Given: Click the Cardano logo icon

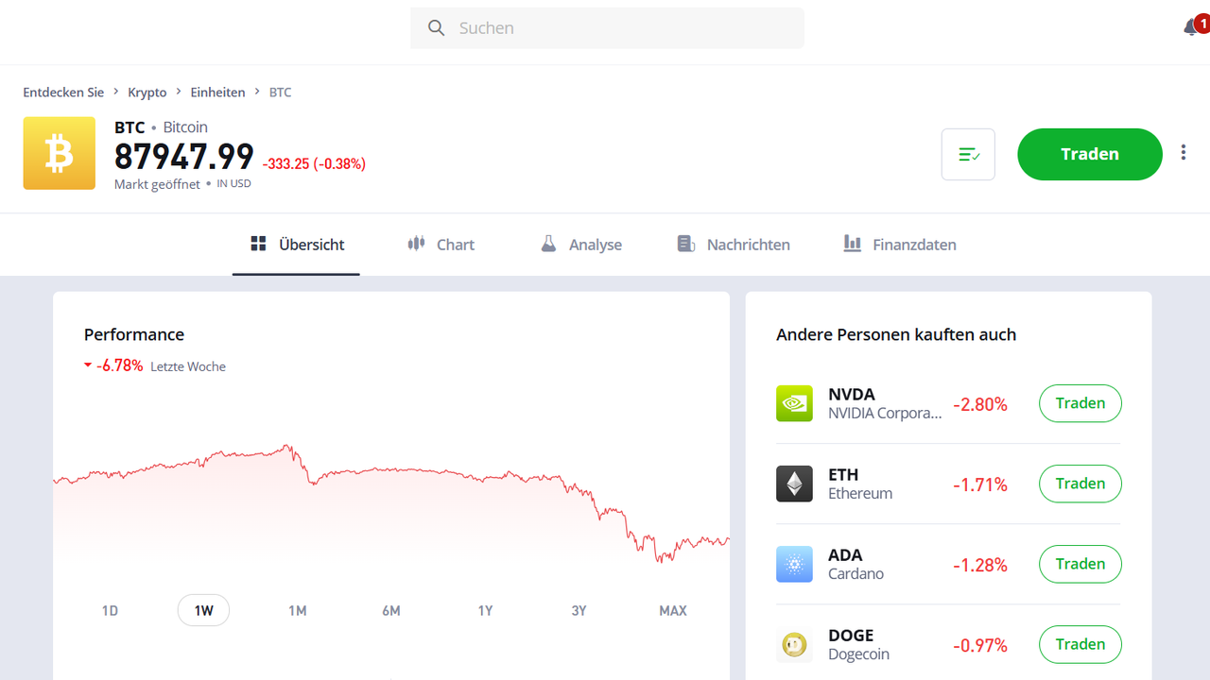Looking at the screenshot, I should (x=794, y=564).
